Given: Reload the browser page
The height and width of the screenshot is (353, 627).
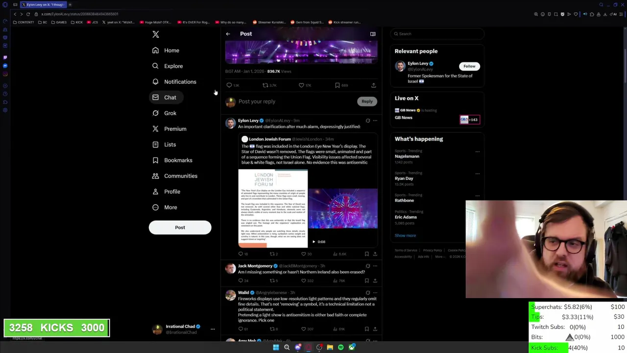Looking at the screenshot, I should click(28, 14).
